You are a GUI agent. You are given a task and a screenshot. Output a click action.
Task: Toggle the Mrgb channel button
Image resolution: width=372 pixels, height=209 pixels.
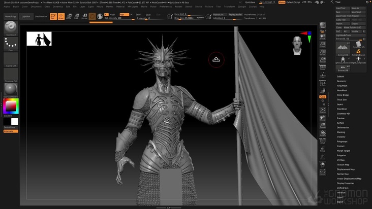click(x=112, y=14)
